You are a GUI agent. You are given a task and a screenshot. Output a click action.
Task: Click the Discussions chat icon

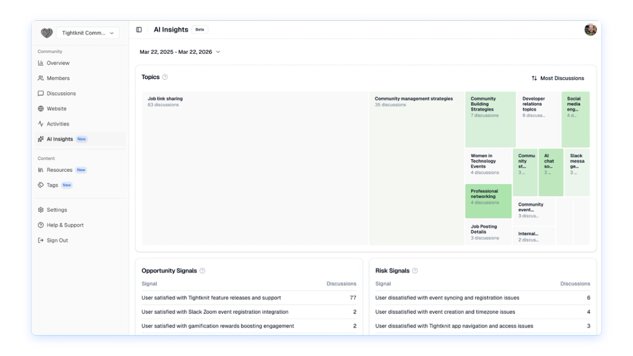click(41, 93)
